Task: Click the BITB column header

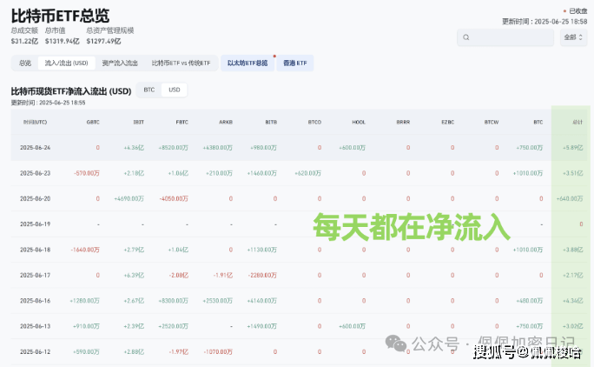Action: coord(271,123)
